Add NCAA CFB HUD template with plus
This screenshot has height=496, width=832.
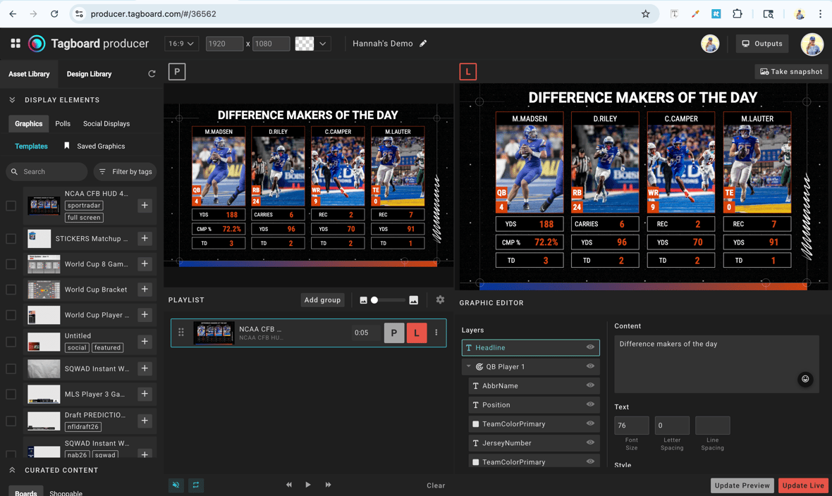(145, 205)
